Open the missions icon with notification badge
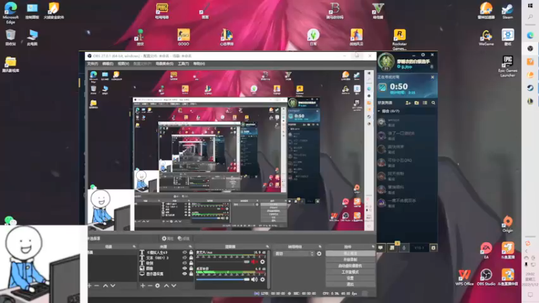Screen dimensions: 539x303 pos(392,247)
